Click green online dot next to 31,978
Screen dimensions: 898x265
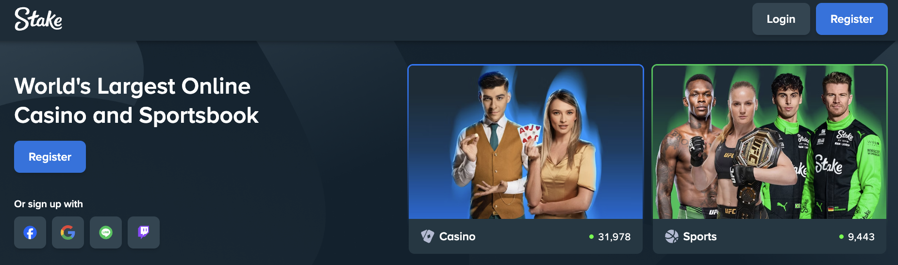pyautogui.click(x=591, y=237)
